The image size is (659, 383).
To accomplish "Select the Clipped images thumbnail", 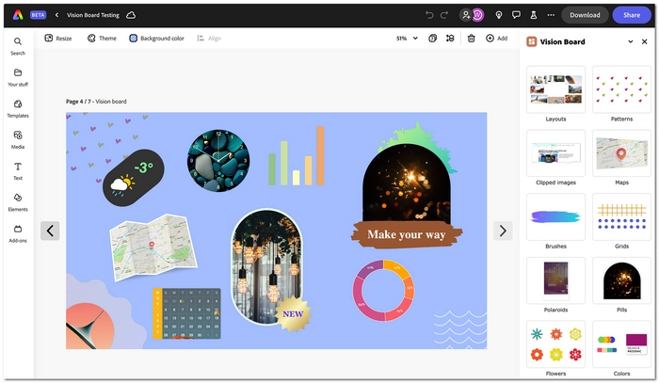I will coord(555,152).
